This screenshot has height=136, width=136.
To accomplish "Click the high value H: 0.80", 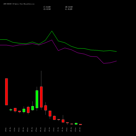I will [69, 7].
